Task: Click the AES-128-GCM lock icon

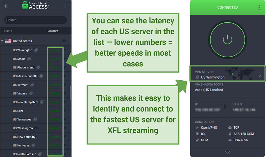Action: pos(230,134)
